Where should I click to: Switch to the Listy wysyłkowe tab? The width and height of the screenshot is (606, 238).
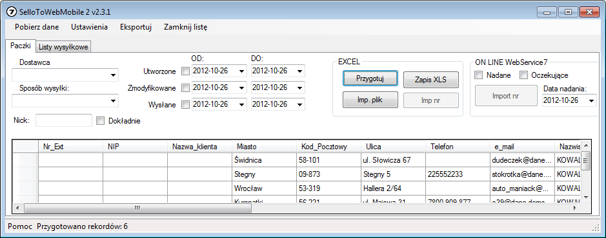[64, 47]
